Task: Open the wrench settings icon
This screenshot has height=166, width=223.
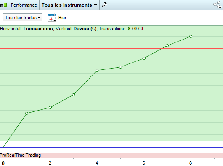Action: 105,5
